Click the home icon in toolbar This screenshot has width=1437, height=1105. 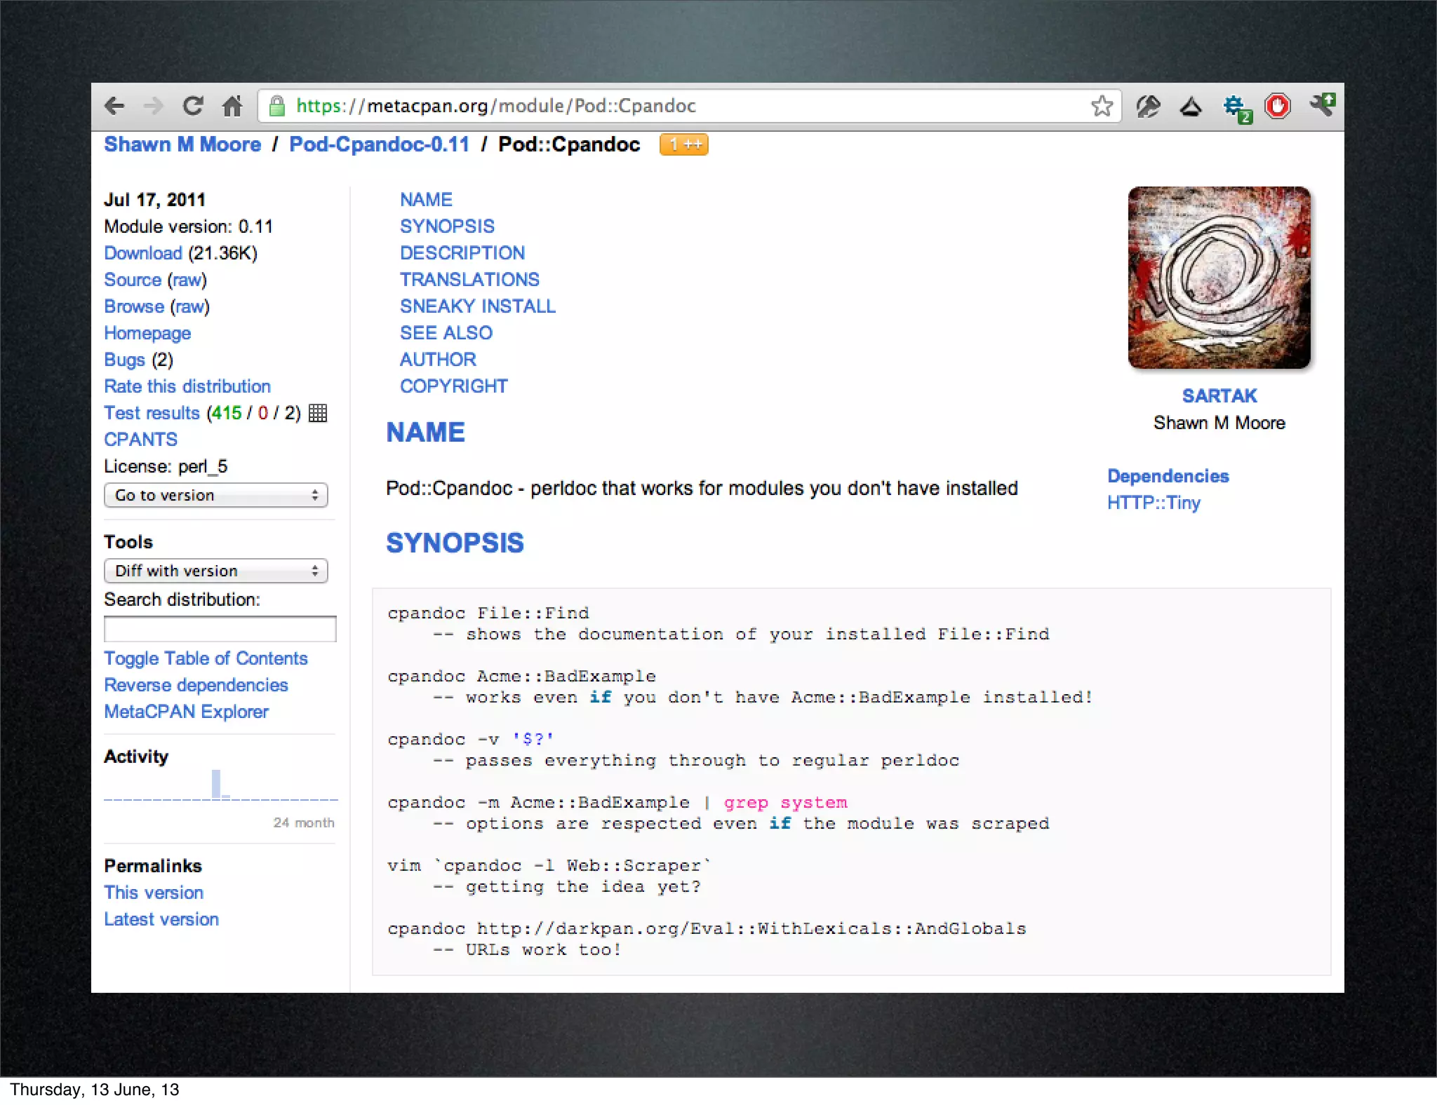coord(232,107)
